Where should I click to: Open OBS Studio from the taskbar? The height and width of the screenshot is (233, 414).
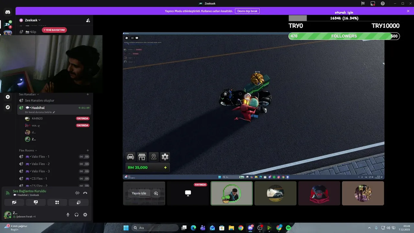[x=260, y=228]
